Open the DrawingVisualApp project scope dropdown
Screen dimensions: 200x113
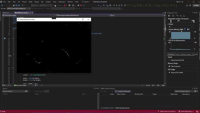click(29, 15)
